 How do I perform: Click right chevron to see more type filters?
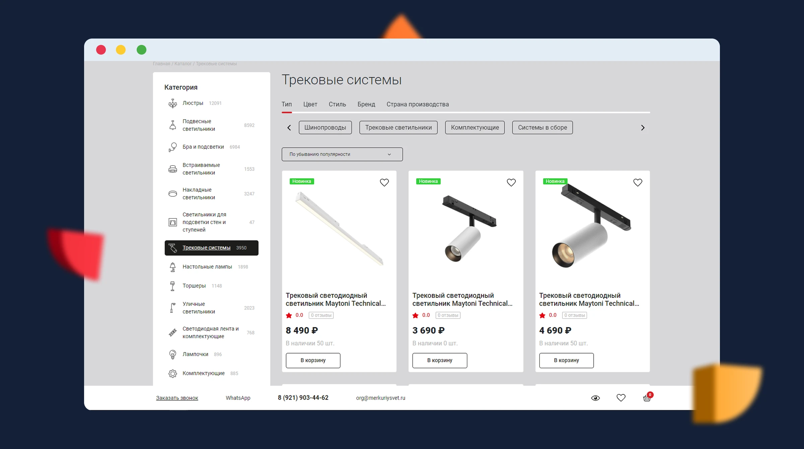pyautogui.click(x=643, y=128)
